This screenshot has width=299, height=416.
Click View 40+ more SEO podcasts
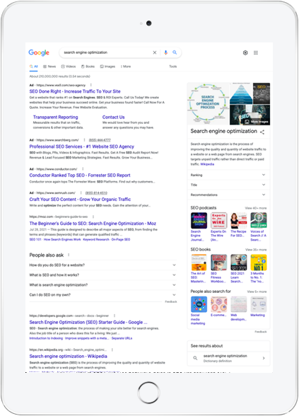pyautogui.click(x=256, y=208)
